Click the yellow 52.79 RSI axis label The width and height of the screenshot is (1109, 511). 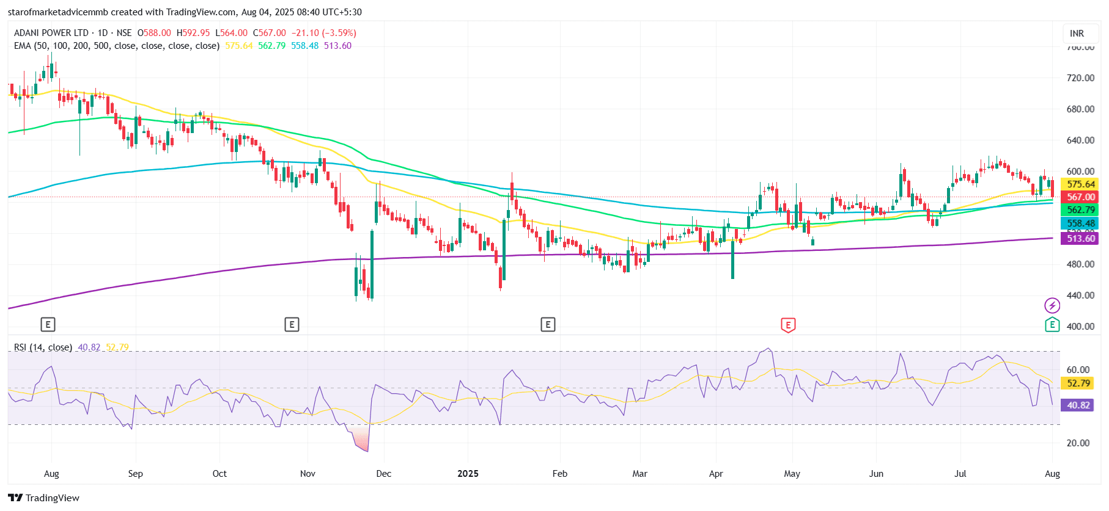tap(1078, 383)
